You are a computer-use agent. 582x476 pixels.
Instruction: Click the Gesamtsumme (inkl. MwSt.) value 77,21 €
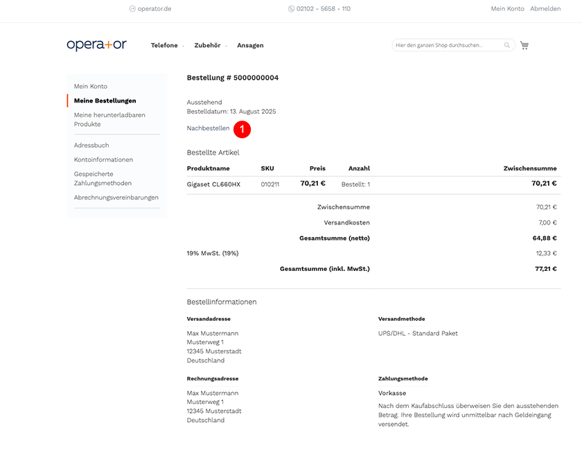coord(546,269)
